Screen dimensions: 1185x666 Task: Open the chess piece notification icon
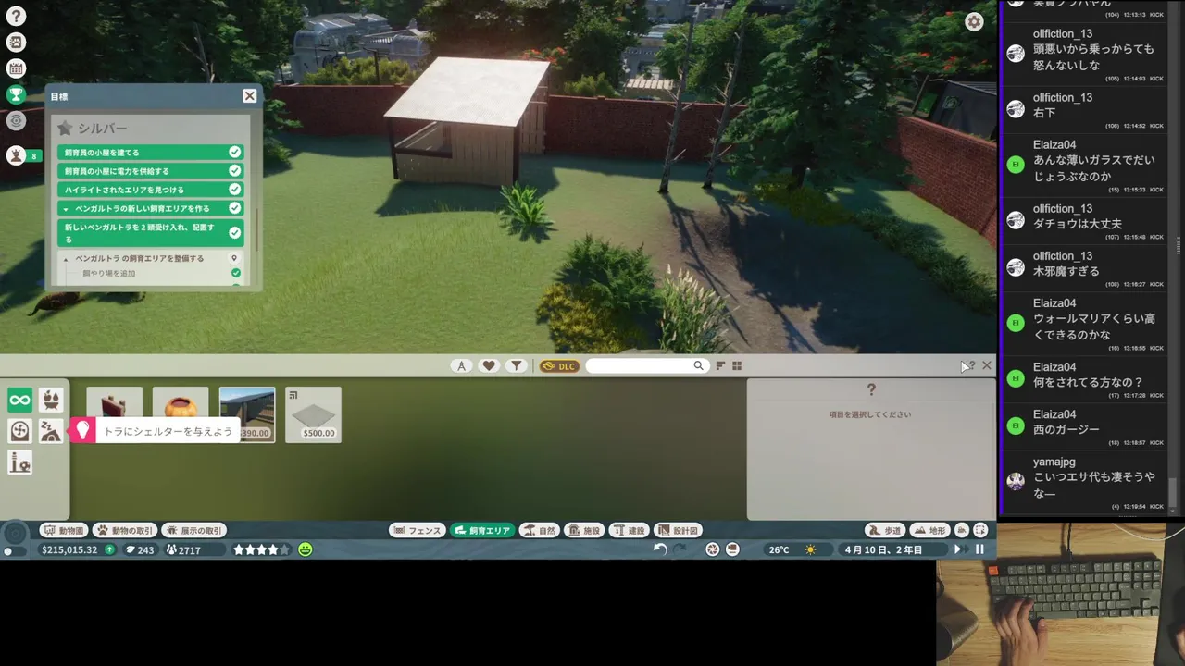tap(16, 155)
